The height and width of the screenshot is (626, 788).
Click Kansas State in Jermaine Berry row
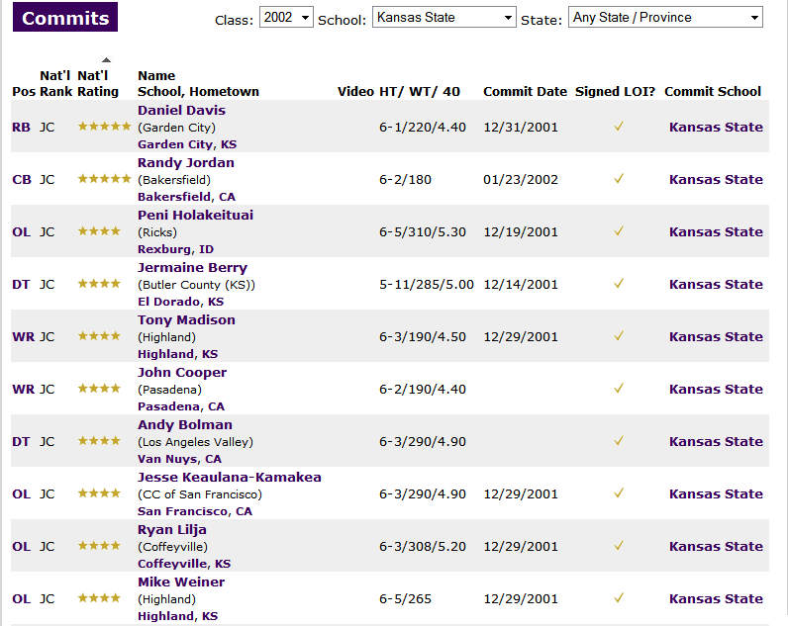pos(716,285)
